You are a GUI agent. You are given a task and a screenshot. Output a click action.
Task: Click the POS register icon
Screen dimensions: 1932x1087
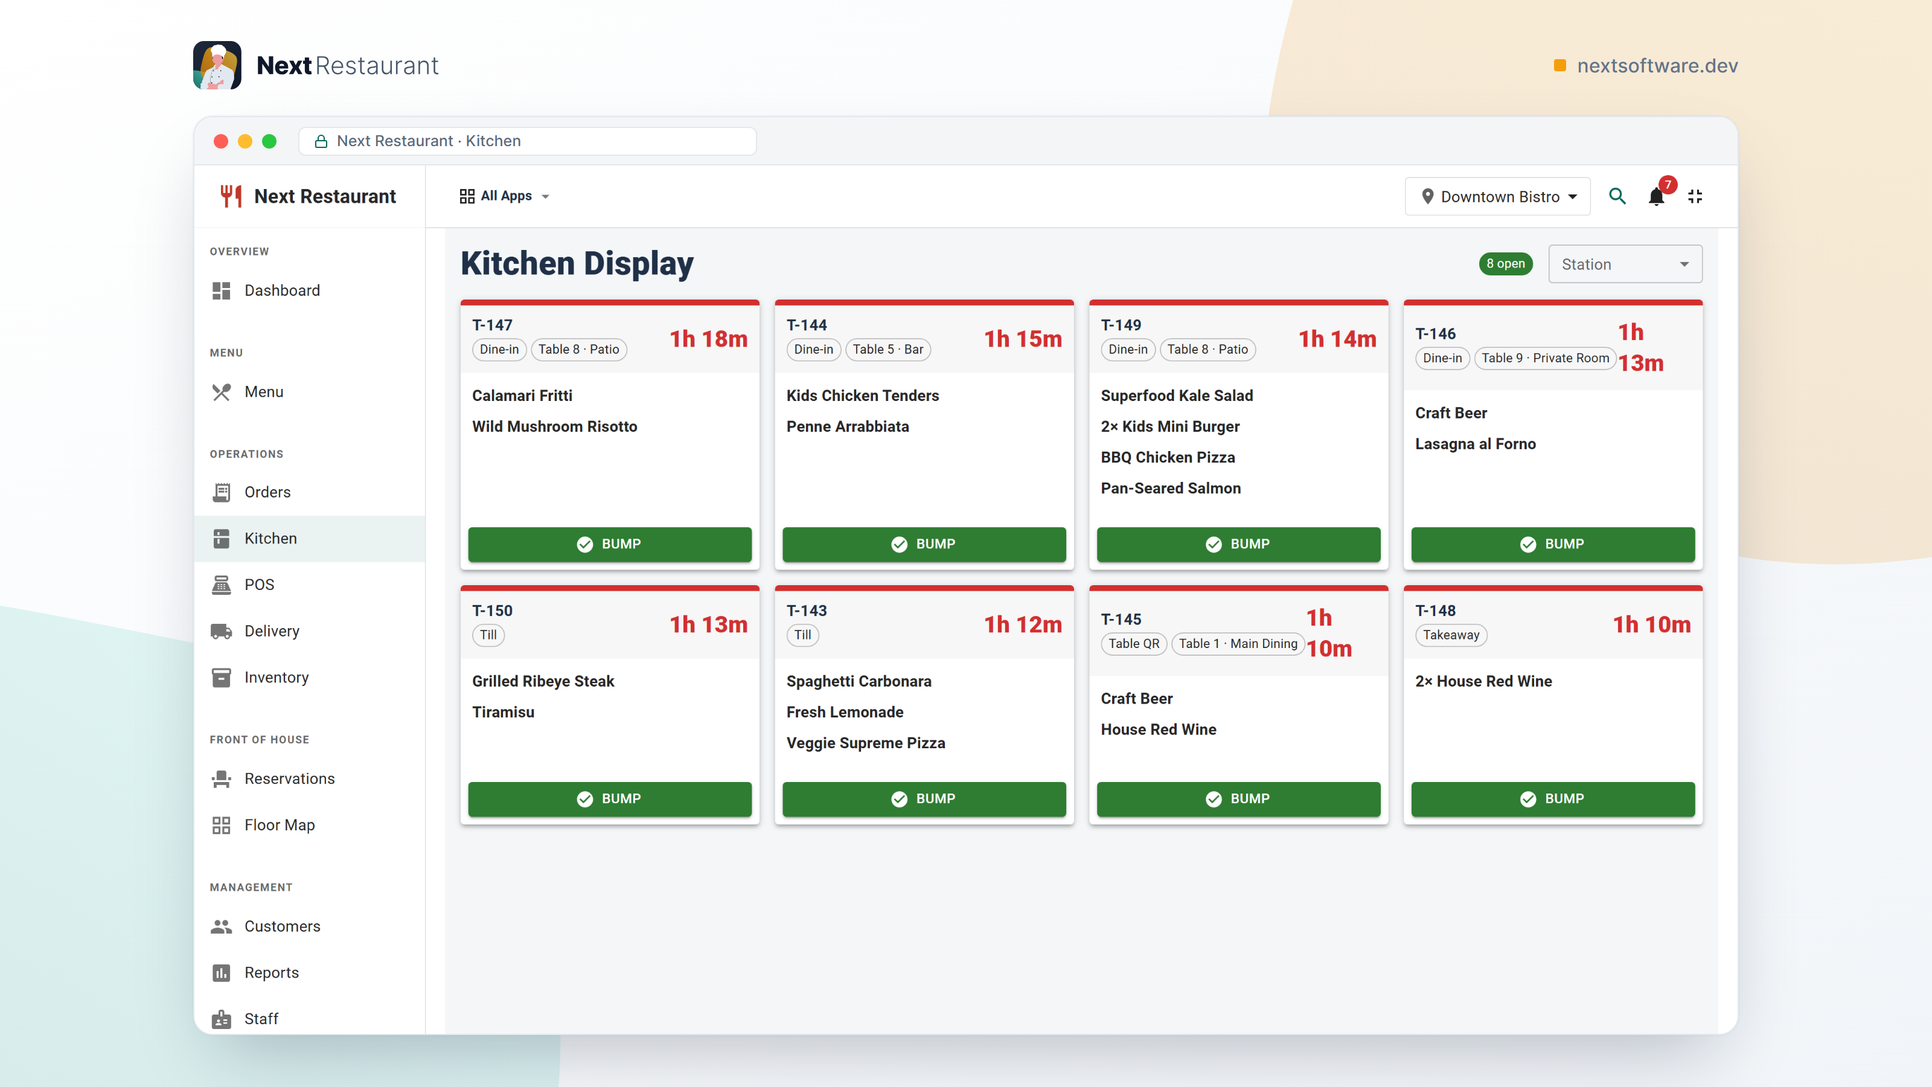[x=221, y=585]
